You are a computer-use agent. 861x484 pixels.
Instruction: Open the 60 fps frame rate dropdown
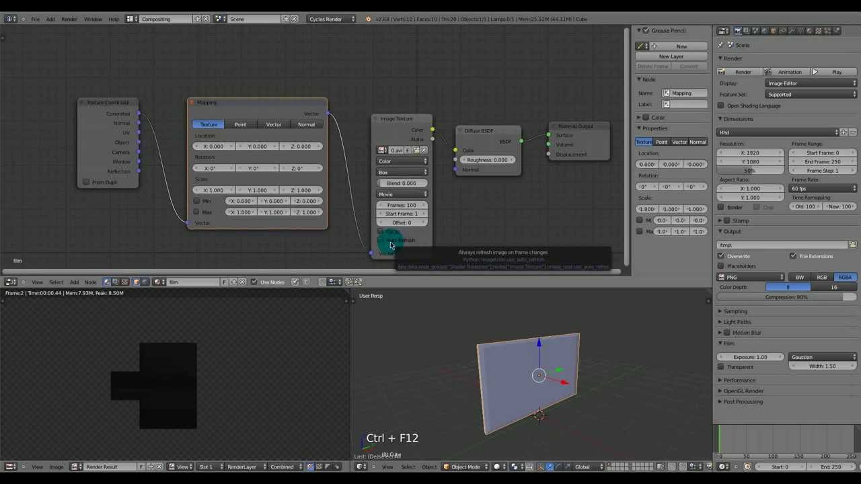pyautogui.click(x=823, y=189)
